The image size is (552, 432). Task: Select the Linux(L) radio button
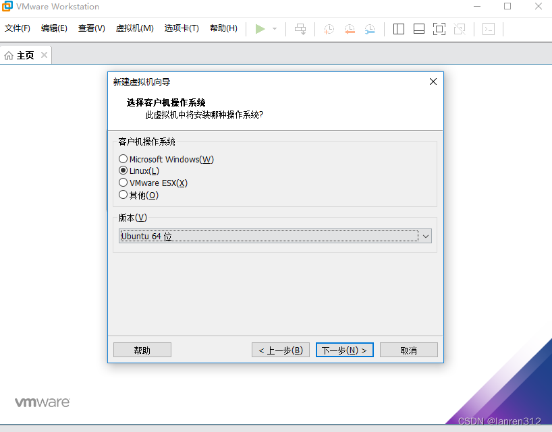pos(123,171)
